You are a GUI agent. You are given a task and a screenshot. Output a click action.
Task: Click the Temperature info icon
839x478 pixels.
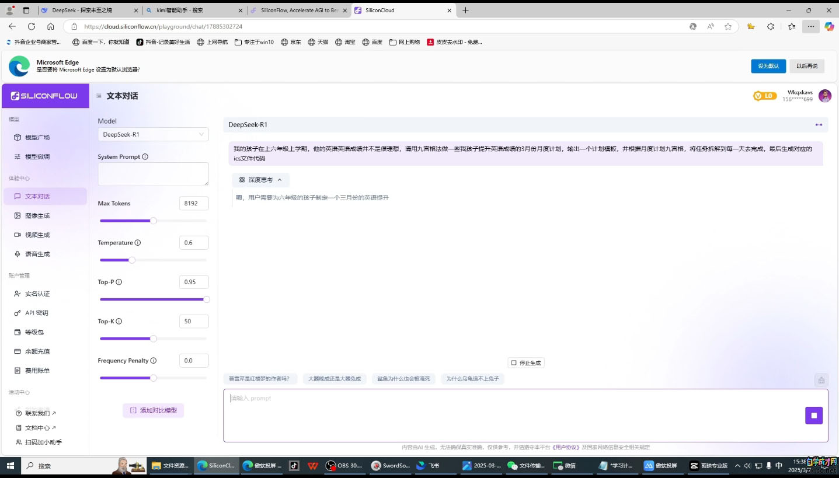pyautogui.click(x=138, y=243)
